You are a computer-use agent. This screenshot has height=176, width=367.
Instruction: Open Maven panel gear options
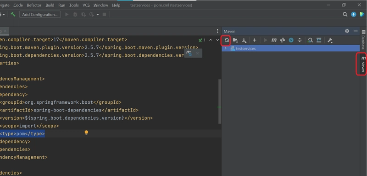click(347, 31)
